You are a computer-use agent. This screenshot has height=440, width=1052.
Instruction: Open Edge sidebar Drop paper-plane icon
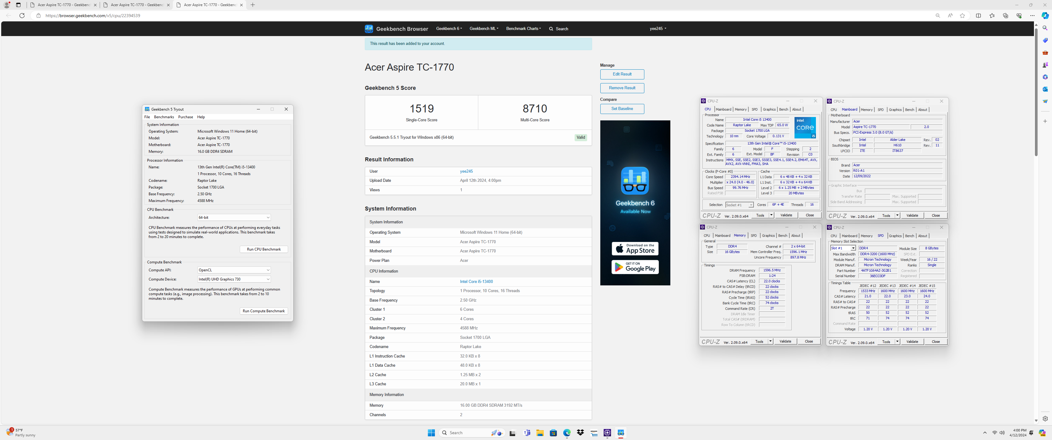(x=1045, y=101)
